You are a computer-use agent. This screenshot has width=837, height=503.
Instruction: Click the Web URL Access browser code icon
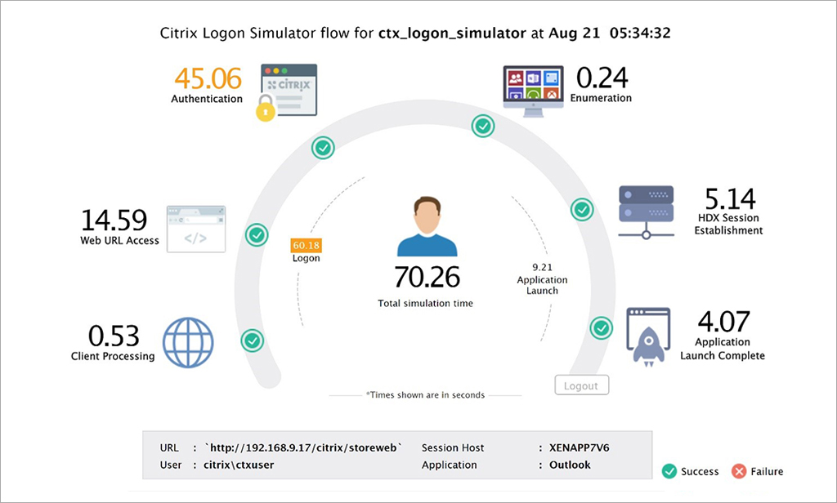tap(196, 229)
